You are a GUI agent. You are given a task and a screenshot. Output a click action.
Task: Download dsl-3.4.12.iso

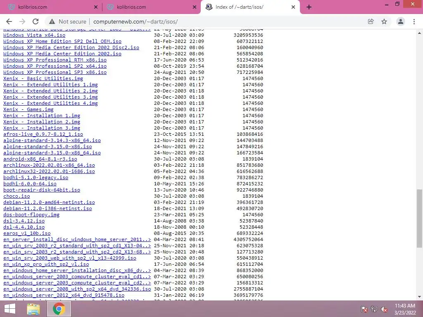coord(24,221)
